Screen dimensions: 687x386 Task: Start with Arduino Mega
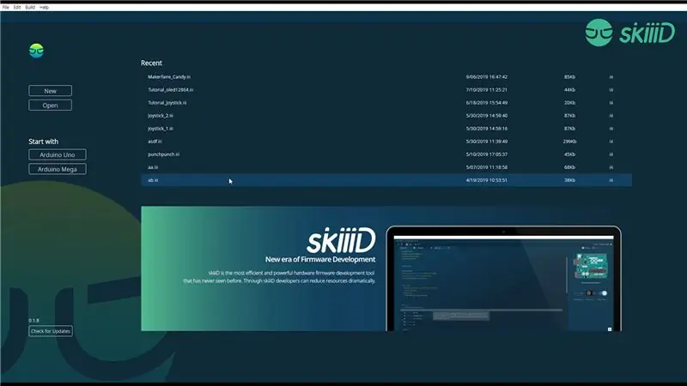(x=58, y=169)
